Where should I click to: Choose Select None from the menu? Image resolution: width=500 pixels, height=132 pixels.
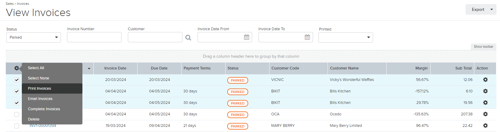52,78
